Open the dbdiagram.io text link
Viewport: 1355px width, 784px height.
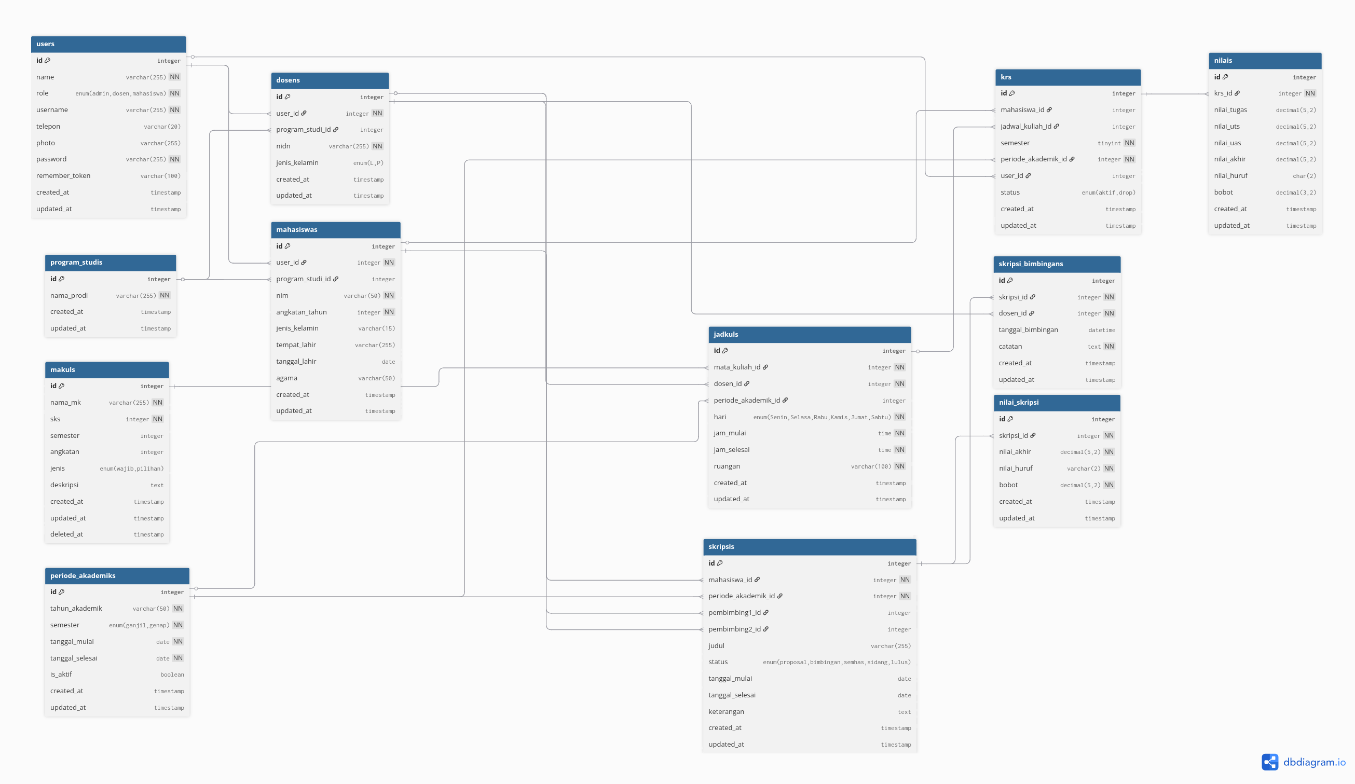pos(1314,762)
